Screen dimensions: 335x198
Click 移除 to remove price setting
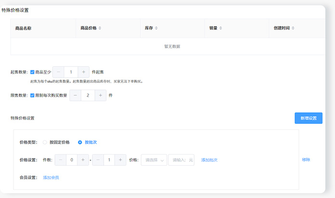pos(306,159)
